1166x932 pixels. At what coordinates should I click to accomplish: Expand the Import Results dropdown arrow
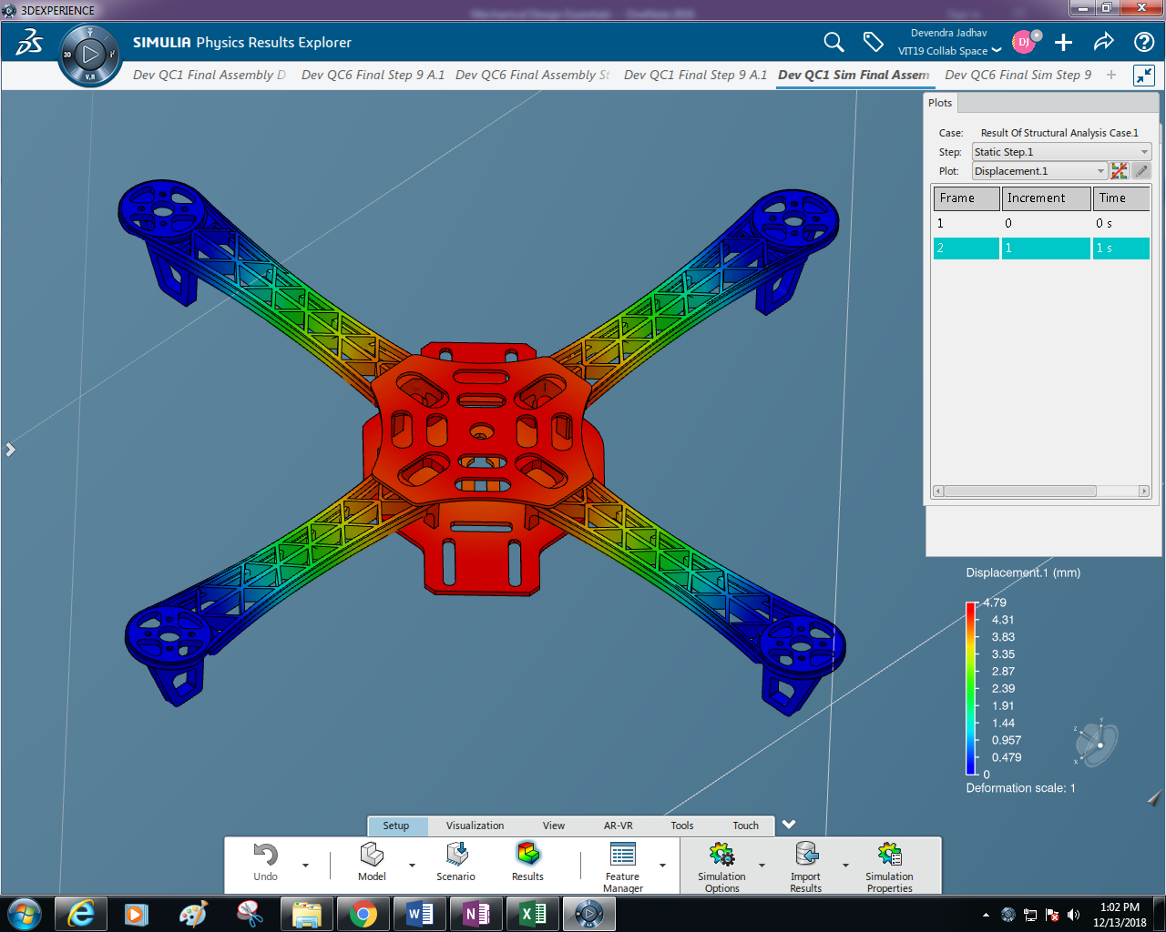(845, 866)
